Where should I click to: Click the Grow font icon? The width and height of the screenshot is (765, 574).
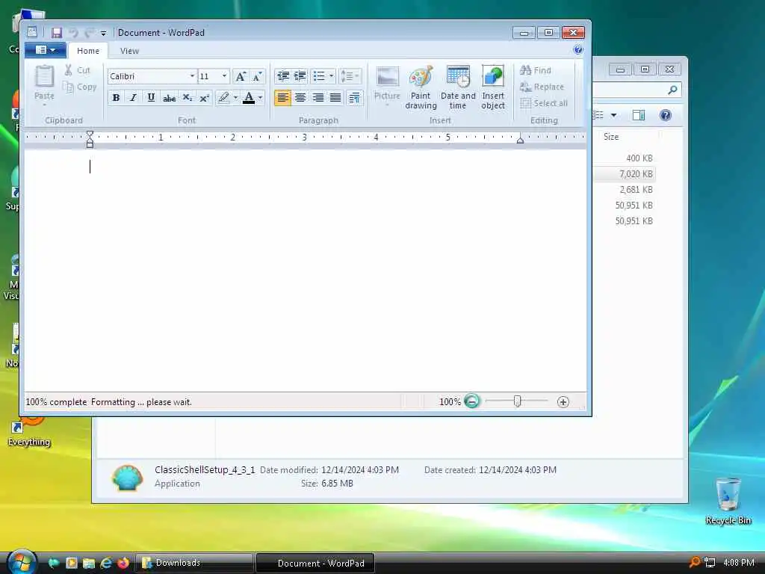[241, 77]
